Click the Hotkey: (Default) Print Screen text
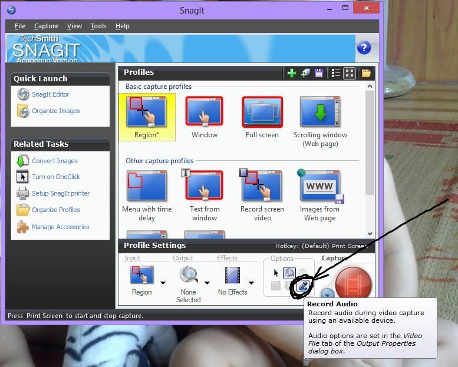 click(321, 246)
